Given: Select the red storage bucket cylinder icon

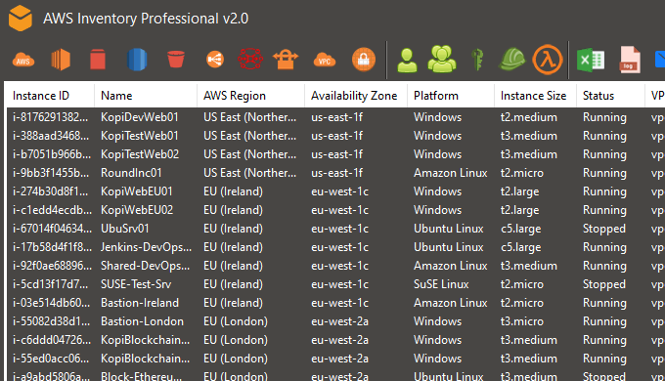Looking at the screenshot, I should [x=98, y=60].
